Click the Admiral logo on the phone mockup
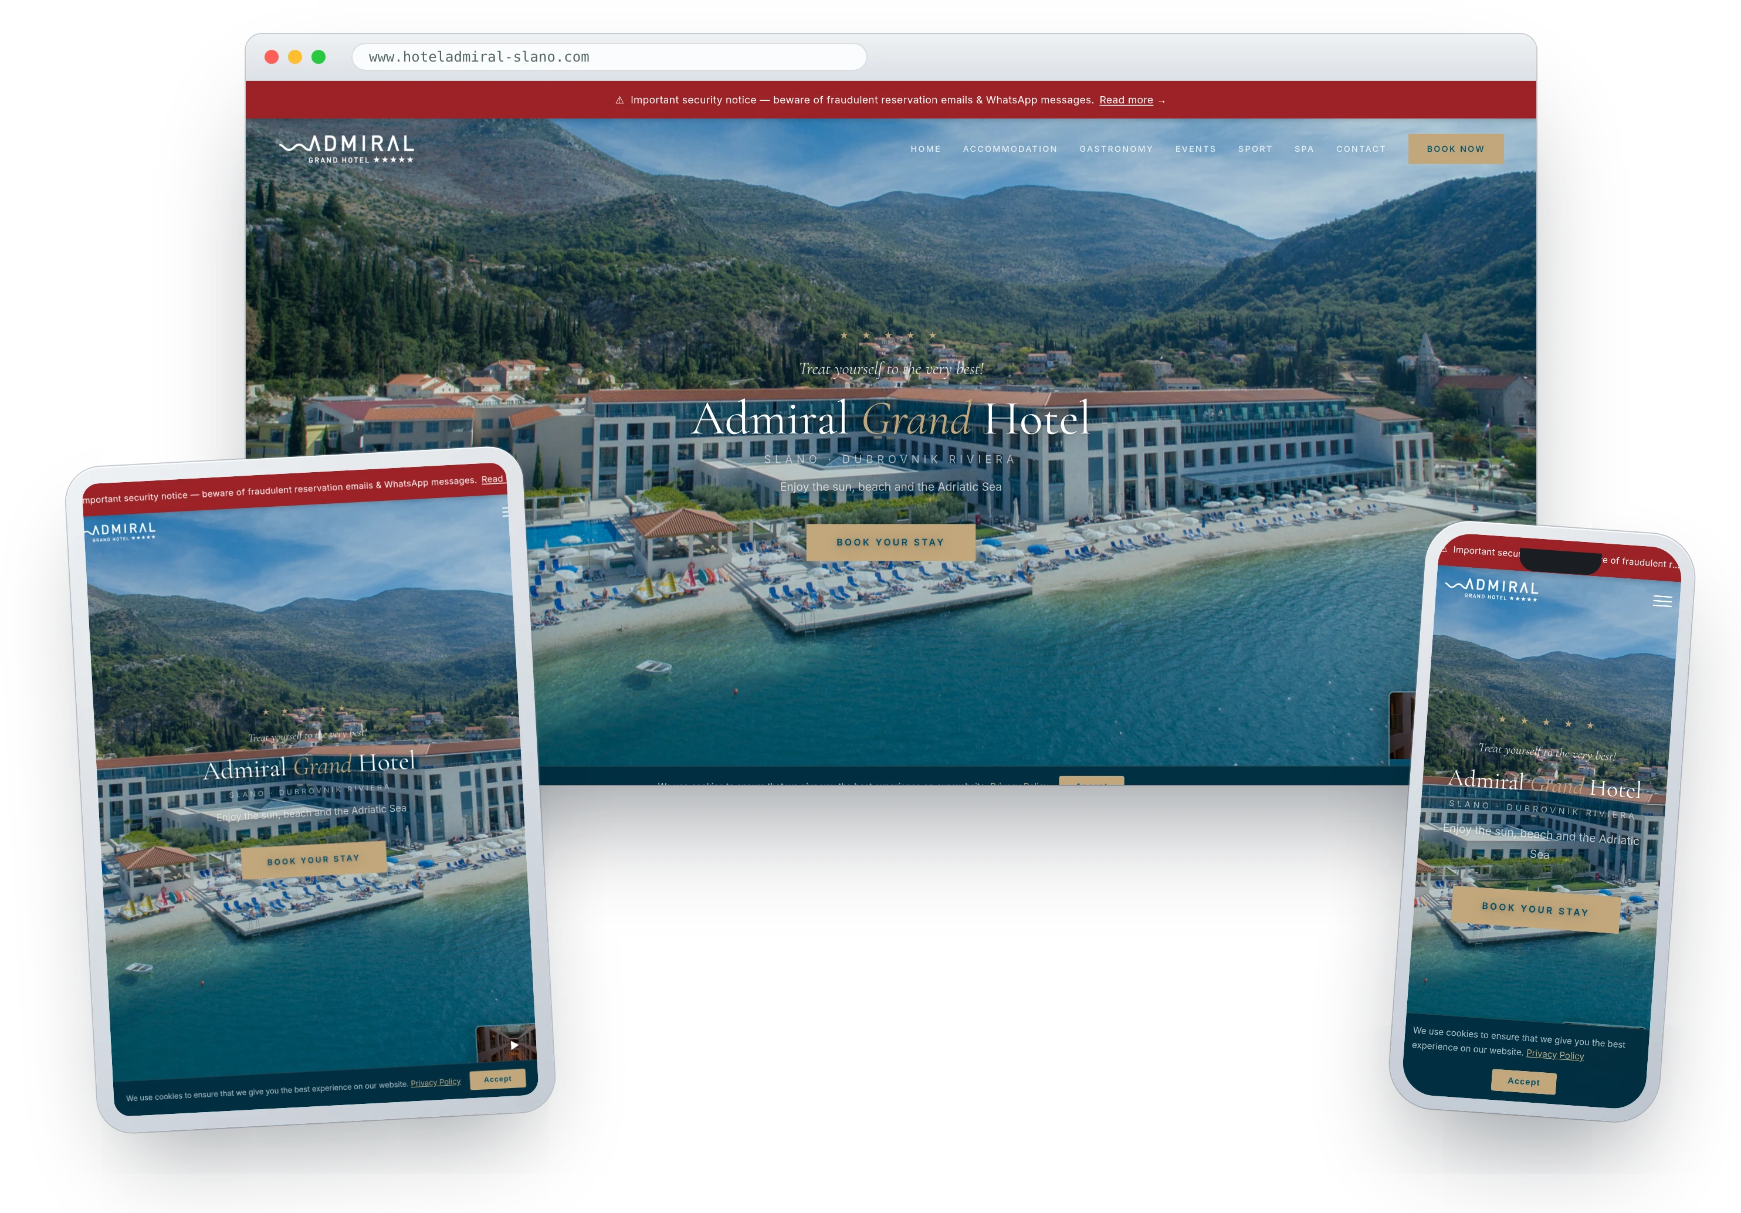 tap(1492, 590)
